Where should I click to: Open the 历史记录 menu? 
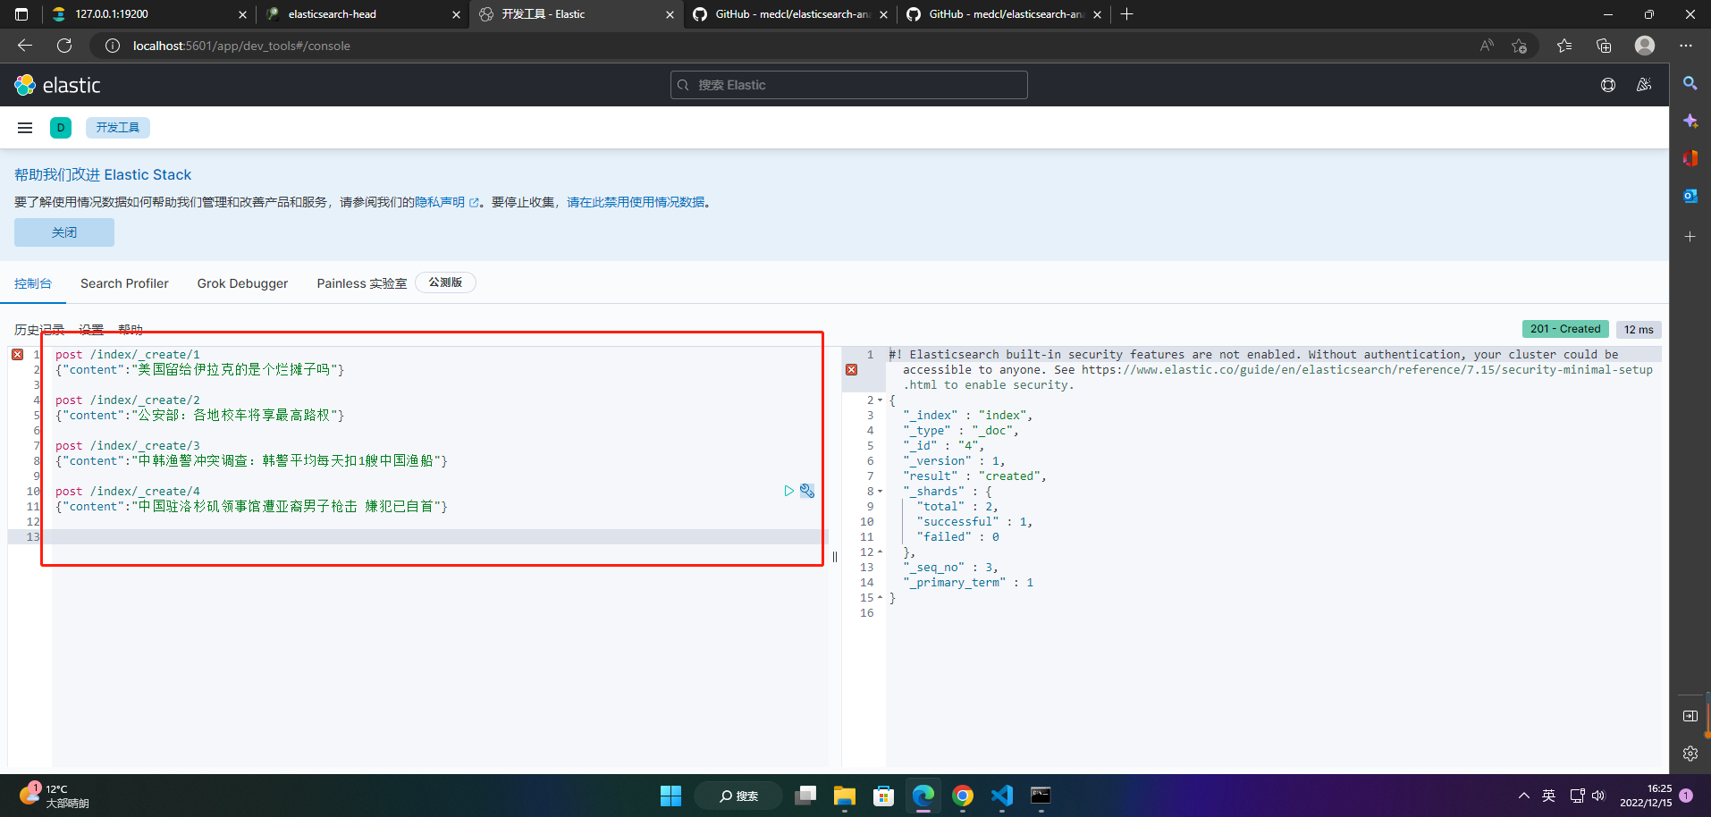click(x=39, y=330)
